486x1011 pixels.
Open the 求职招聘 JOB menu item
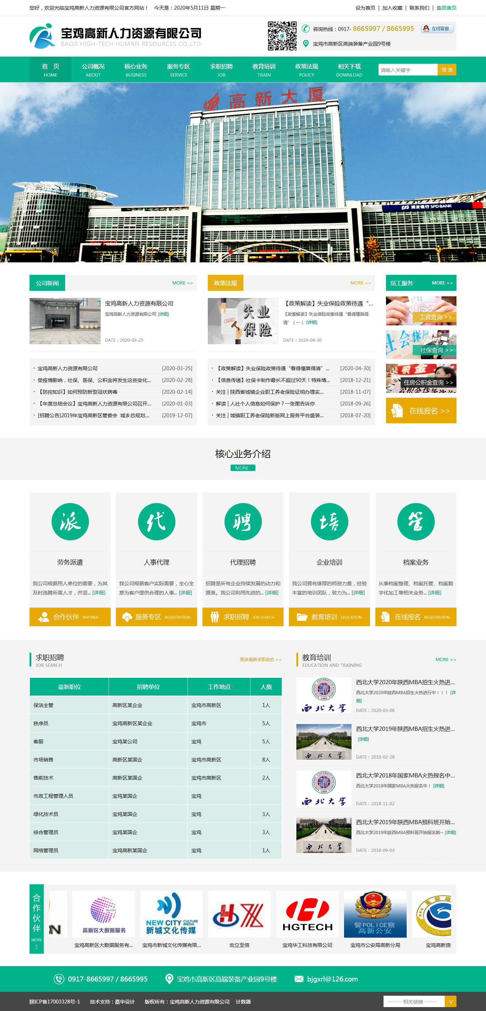[x=222, y=69]
